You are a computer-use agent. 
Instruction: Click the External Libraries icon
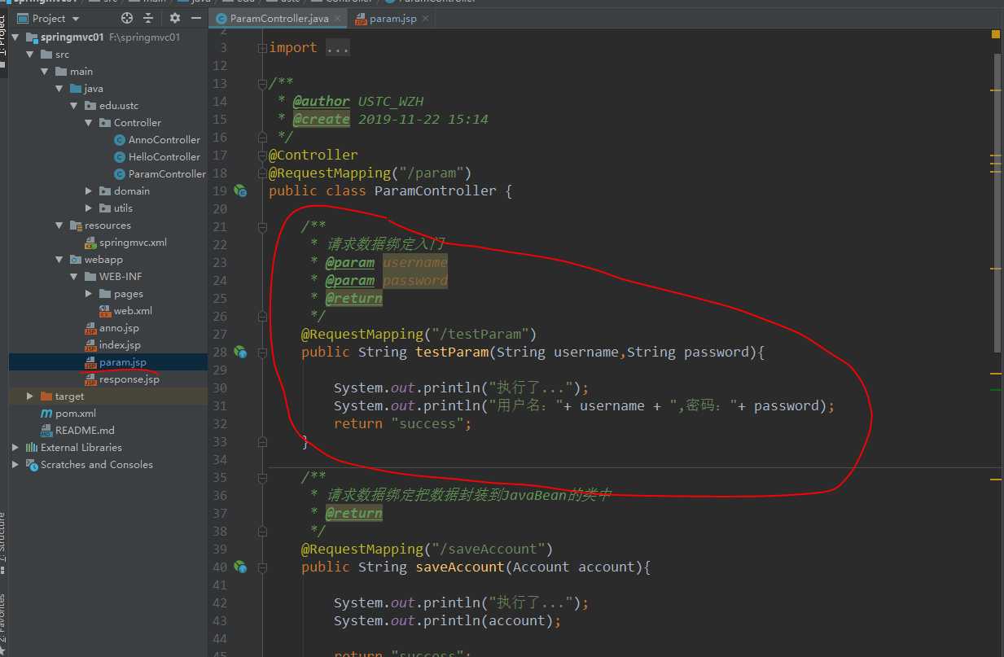32,448
